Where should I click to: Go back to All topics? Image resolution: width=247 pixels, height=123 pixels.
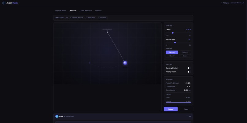[x=225, y=3]
